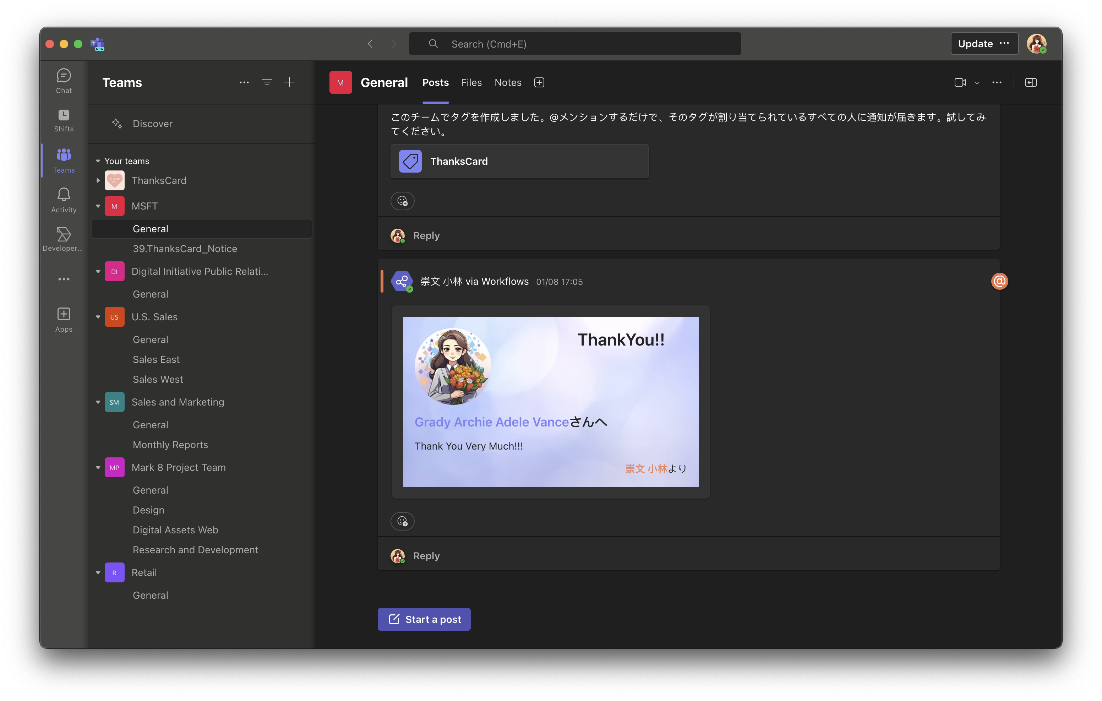Switch to the Files tab
This screenshot has width=1102, height=701.
(471, 82)
